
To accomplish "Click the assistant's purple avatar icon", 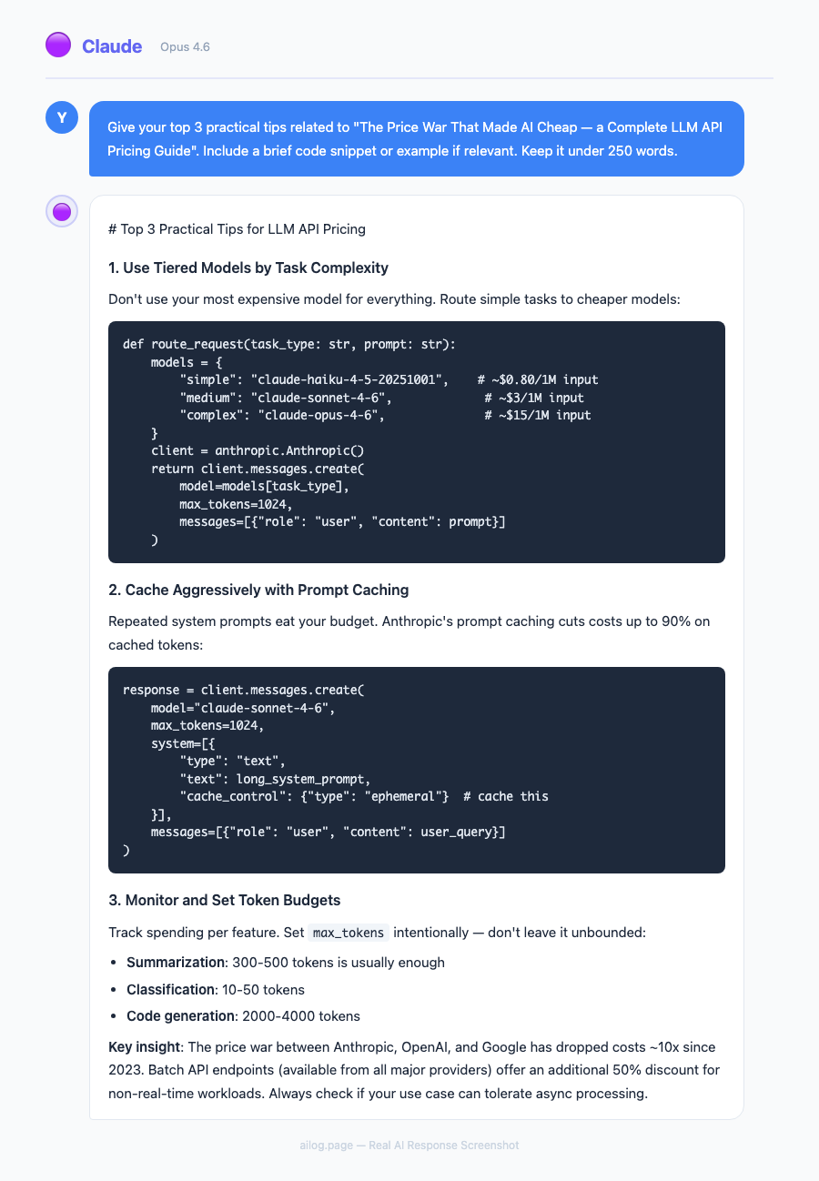I will pos(62,212).
